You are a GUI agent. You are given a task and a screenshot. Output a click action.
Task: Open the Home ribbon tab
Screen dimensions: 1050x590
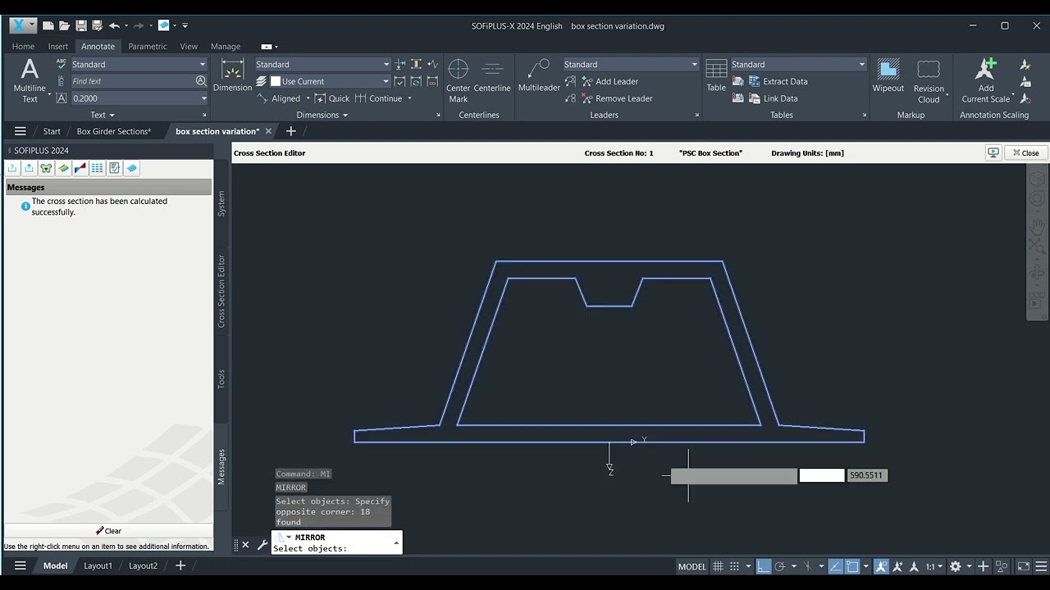tap(23, 47)
